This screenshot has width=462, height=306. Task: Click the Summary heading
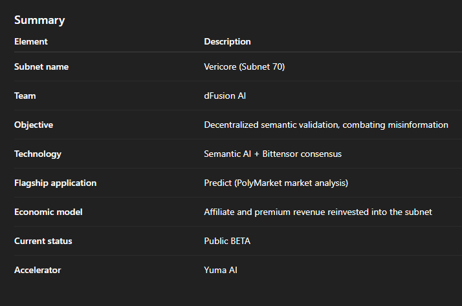39,20
